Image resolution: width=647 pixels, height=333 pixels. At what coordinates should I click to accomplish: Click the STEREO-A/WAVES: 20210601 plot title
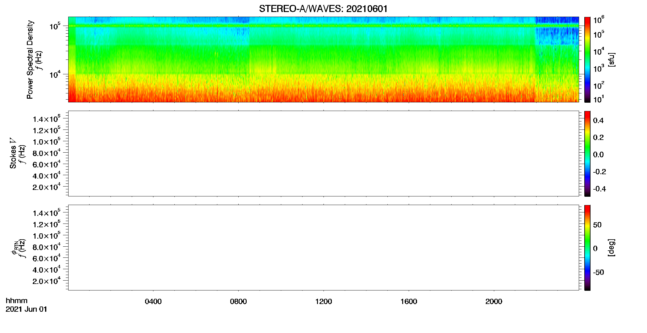323,9
